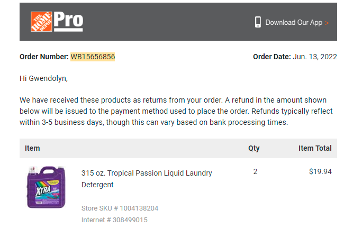Click the orange chevron after App
This screenshot has height=228, width=353.
(x=327, y=23)
